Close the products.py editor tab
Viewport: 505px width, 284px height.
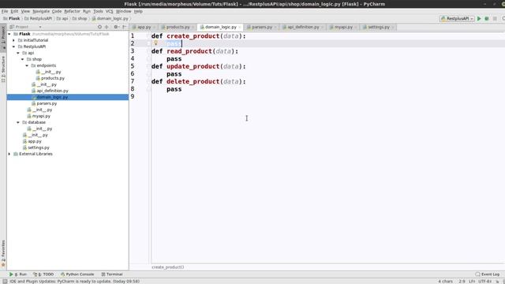click(193, 28)
